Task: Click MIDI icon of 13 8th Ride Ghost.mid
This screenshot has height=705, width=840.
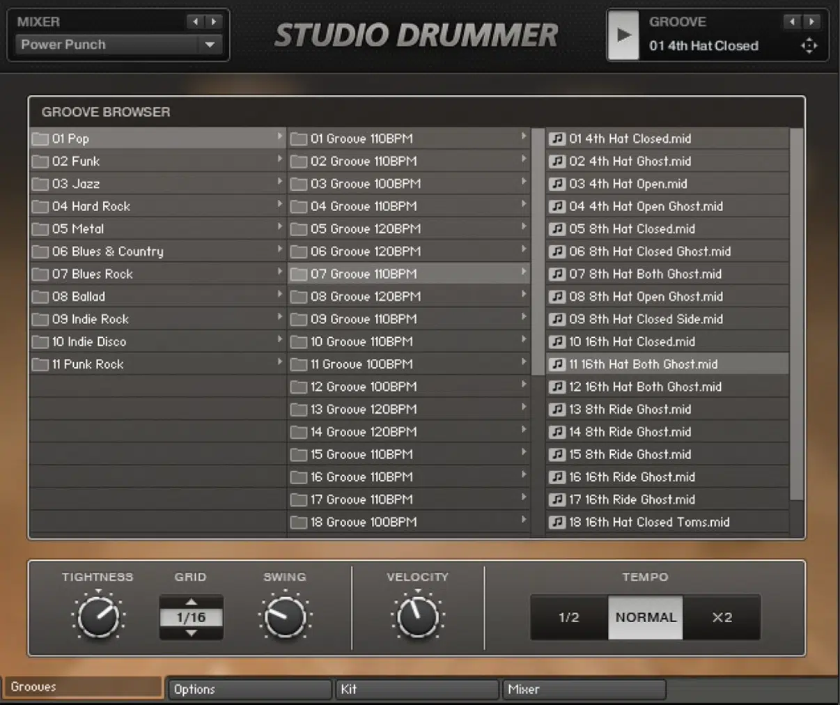Action: [x=557, y=410]
